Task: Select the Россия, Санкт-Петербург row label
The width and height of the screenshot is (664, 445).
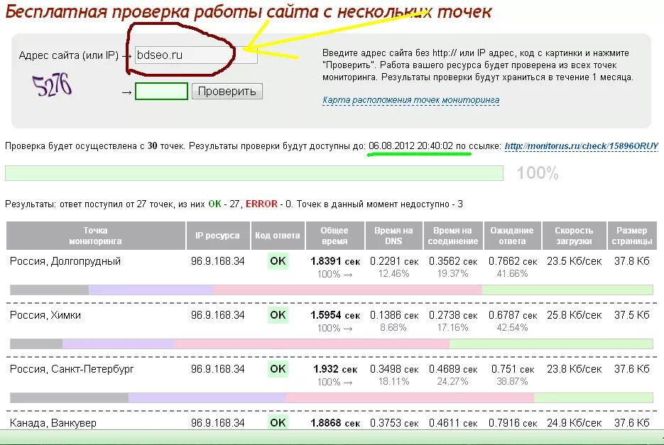Action: click(x=72, y=369)
